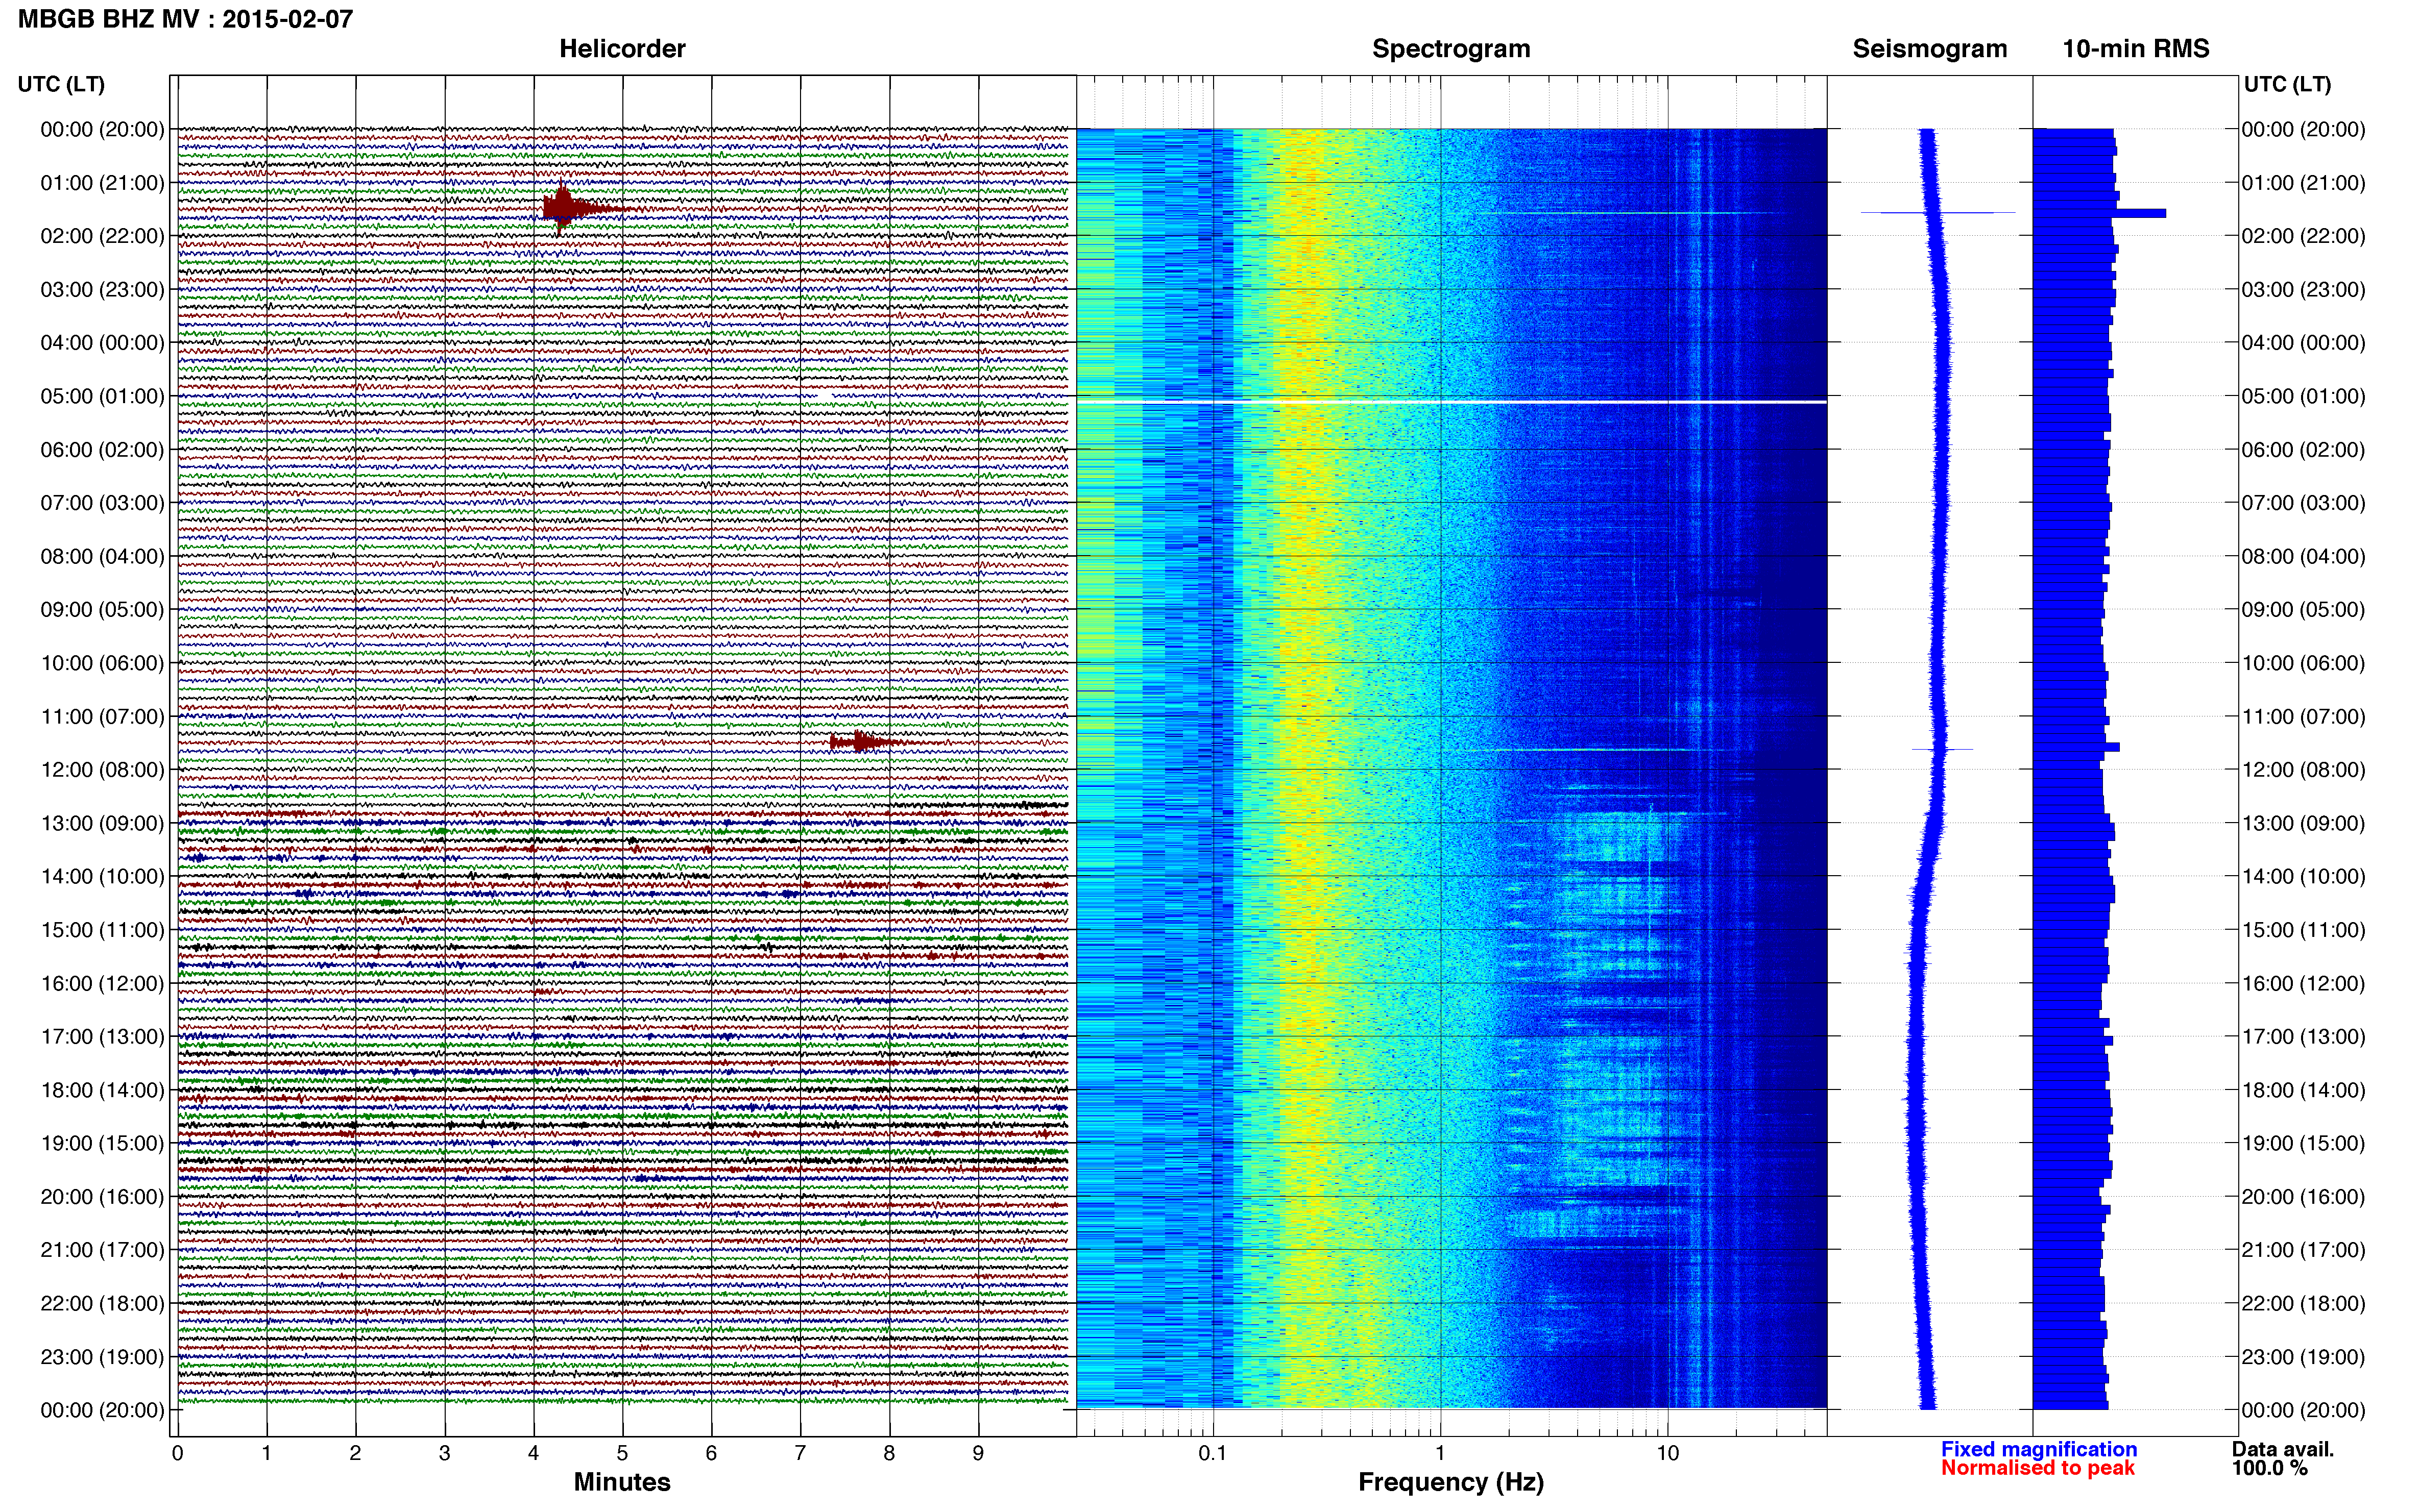This screenshot has height=1512, width=2420.
Task: Click the plot title 'MBGB BHZ MV : 2015-02-07'
Action: coord(185,19)
